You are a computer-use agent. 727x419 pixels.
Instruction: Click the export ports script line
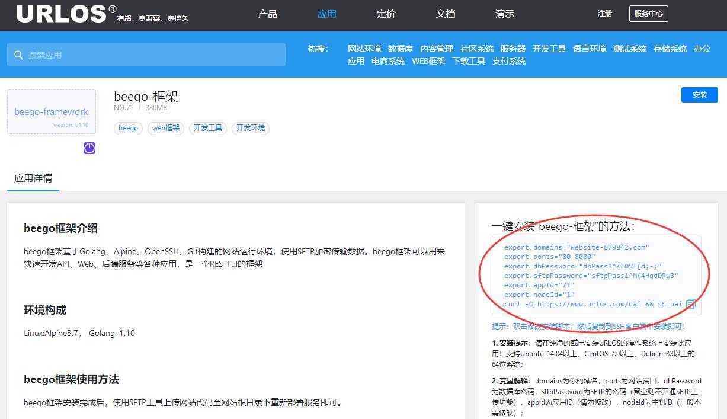point(549,257)
